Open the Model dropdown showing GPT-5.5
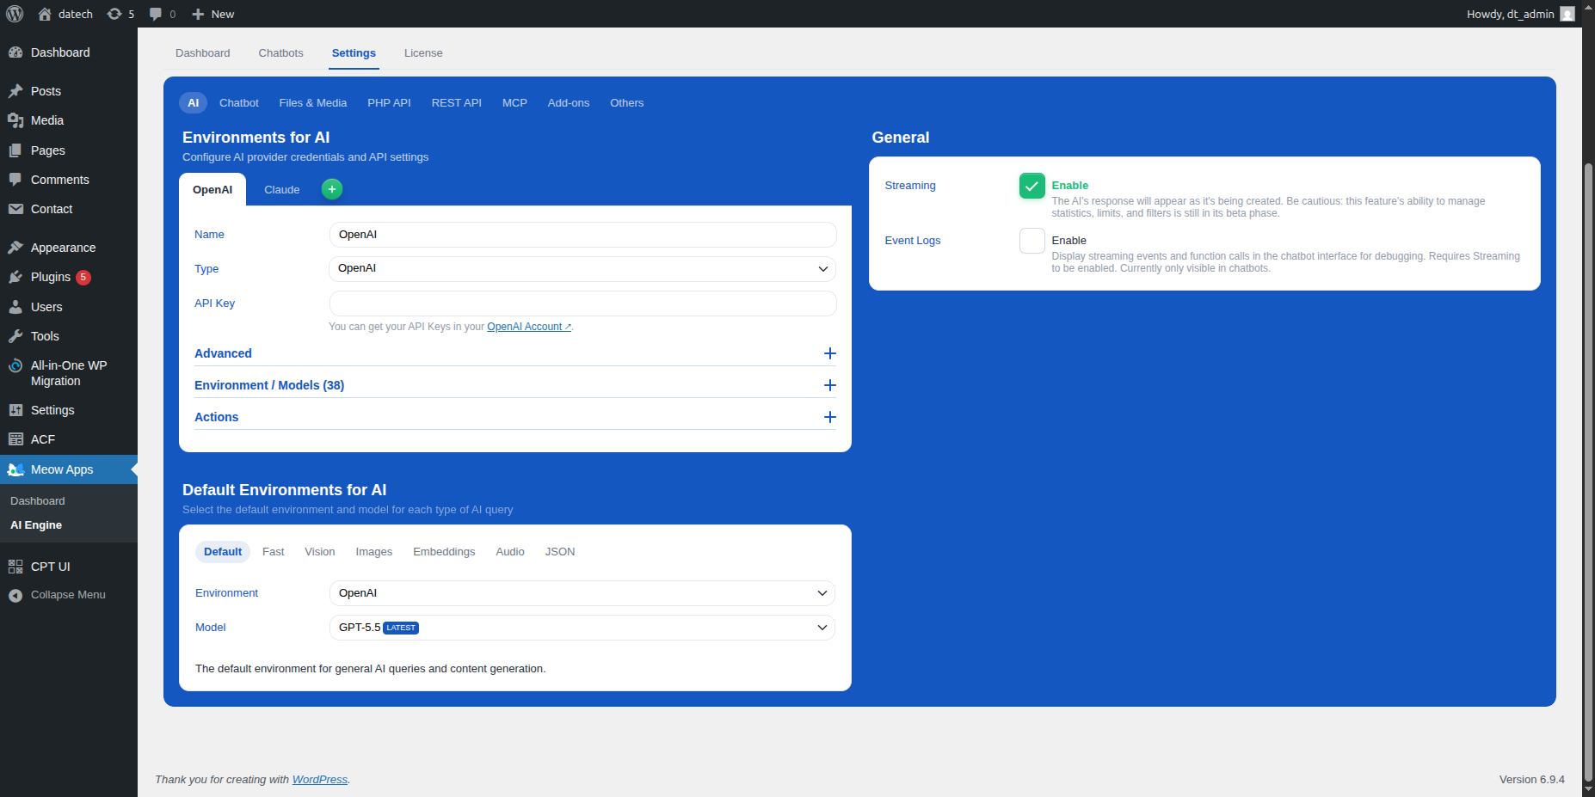This screenshot has height=797, width=1595. (x=582, y=628)
